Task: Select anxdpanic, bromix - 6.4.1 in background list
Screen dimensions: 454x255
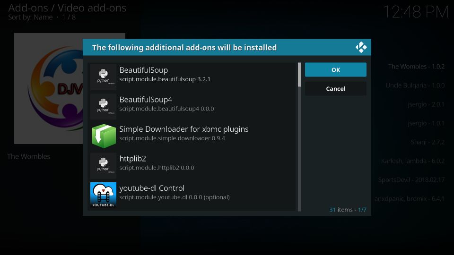Action: 410,199
